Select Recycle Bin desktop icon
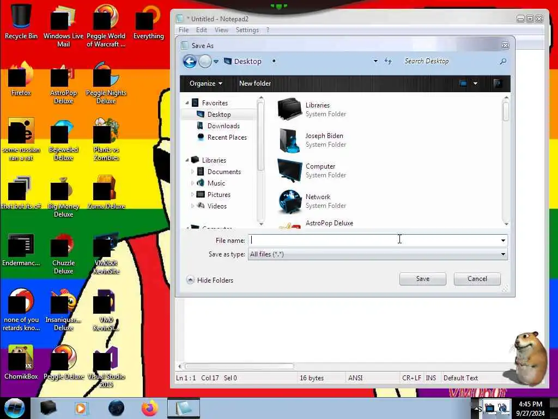The image size is (558, 419). click(x=21, y=22)
